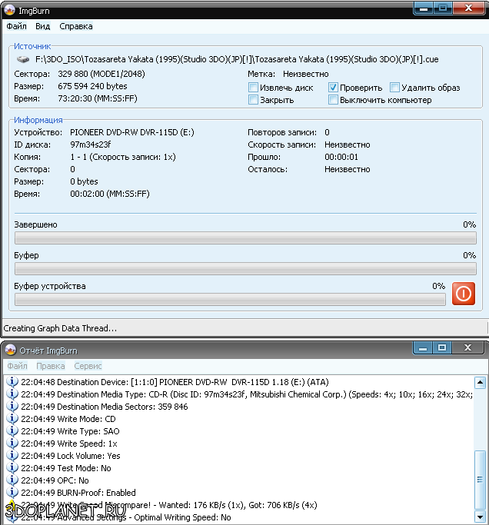Click the ImgBurn log window title icon

click(x=11, y=351)
